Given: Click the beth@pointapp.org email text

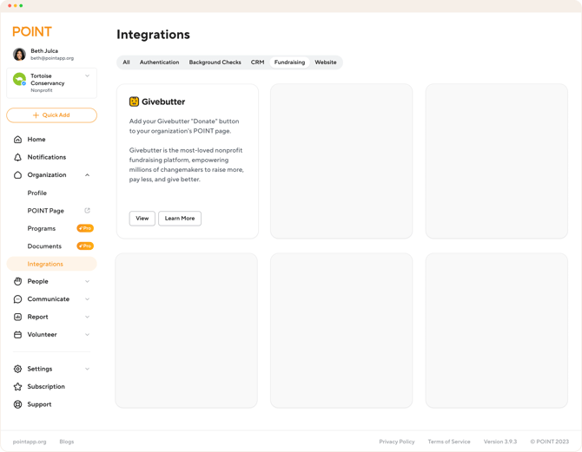Looking at the screenshot, I should [52, 58].
